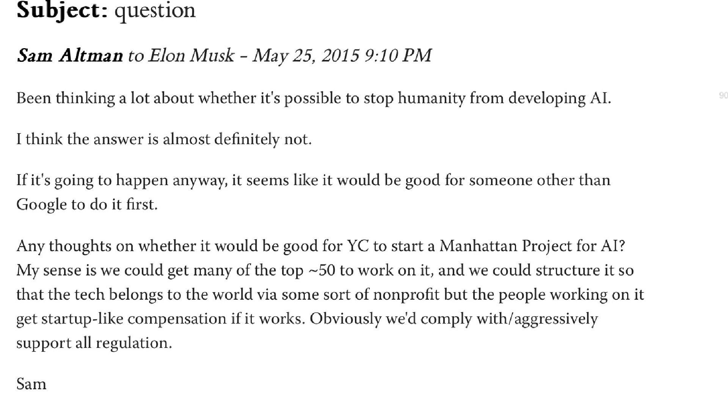Click the recipient name "Elon Musk"

click(191, 55)
